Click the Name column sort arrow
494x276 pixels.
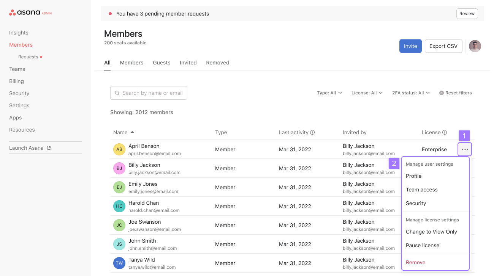click(x=132, y=132)
